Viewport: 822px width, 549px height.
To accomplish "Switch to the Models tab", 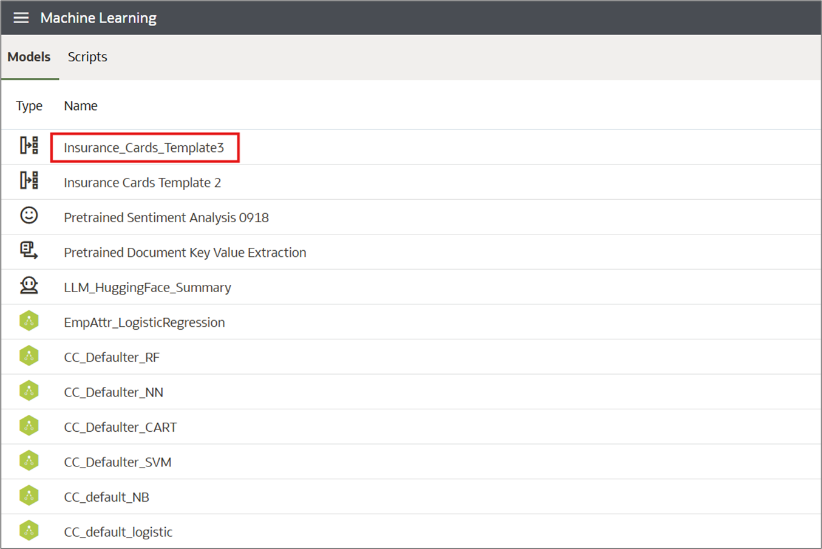I will coord(29,57).
